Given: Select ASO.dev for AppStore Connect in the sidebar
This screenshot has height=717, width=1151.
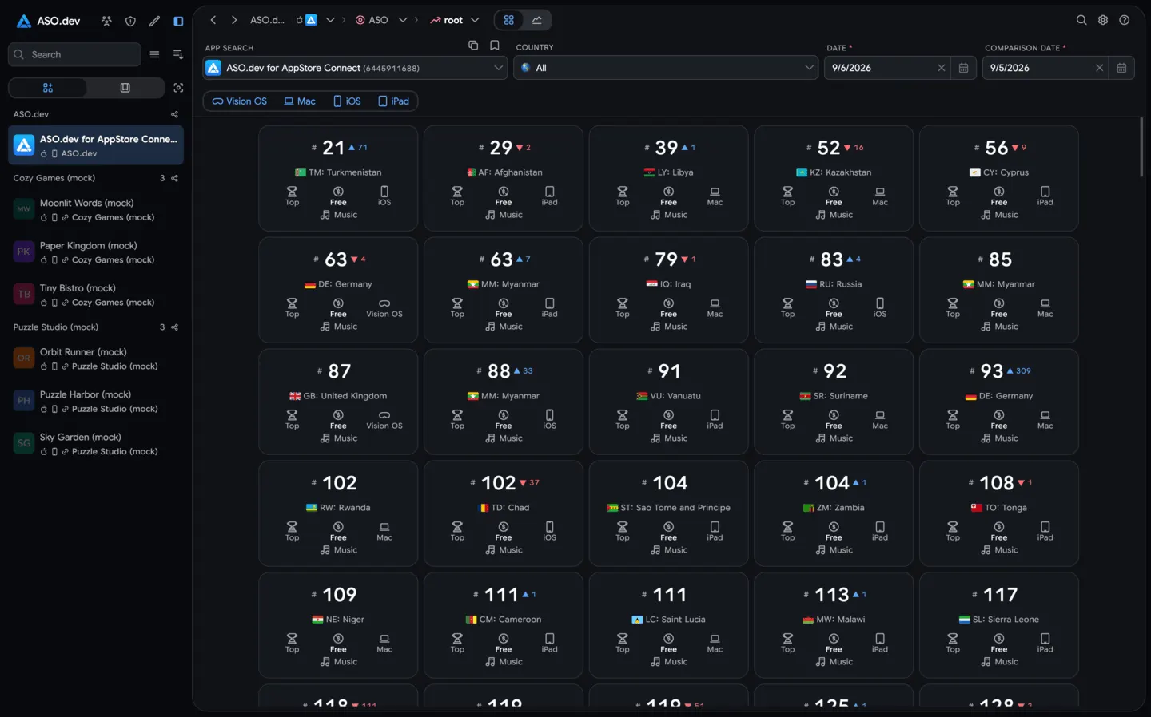Looking at the screenshot, I should coord(96,145).
